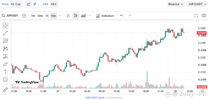The image size is (208, 100).
Task: Open the emoji icons tool
Action: pos(5,79)
